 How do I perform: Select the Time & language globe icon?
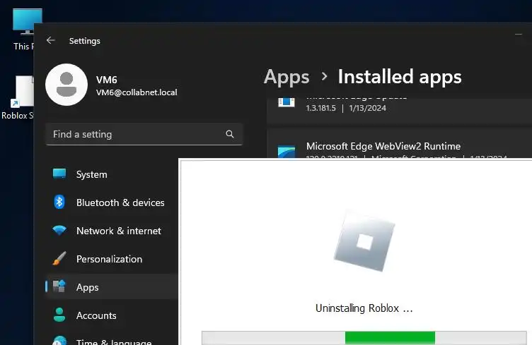(59, 340)
